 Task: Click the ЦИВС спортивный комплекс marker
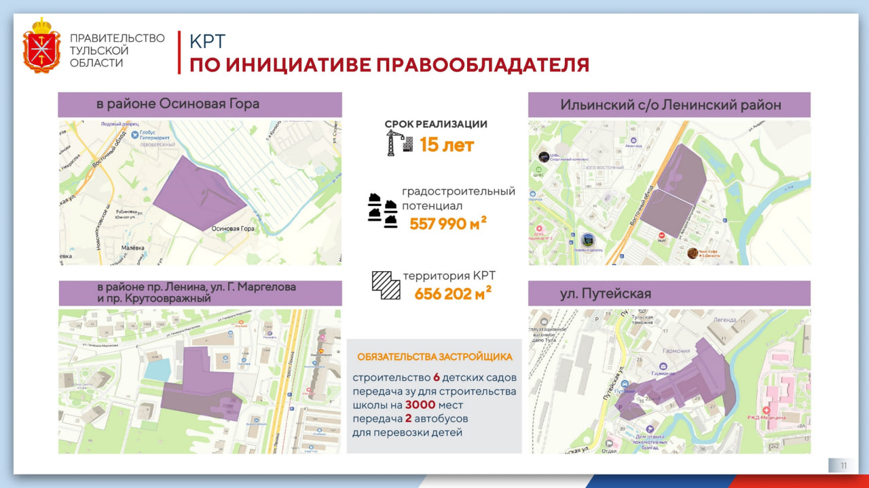(x=543, y=157)
